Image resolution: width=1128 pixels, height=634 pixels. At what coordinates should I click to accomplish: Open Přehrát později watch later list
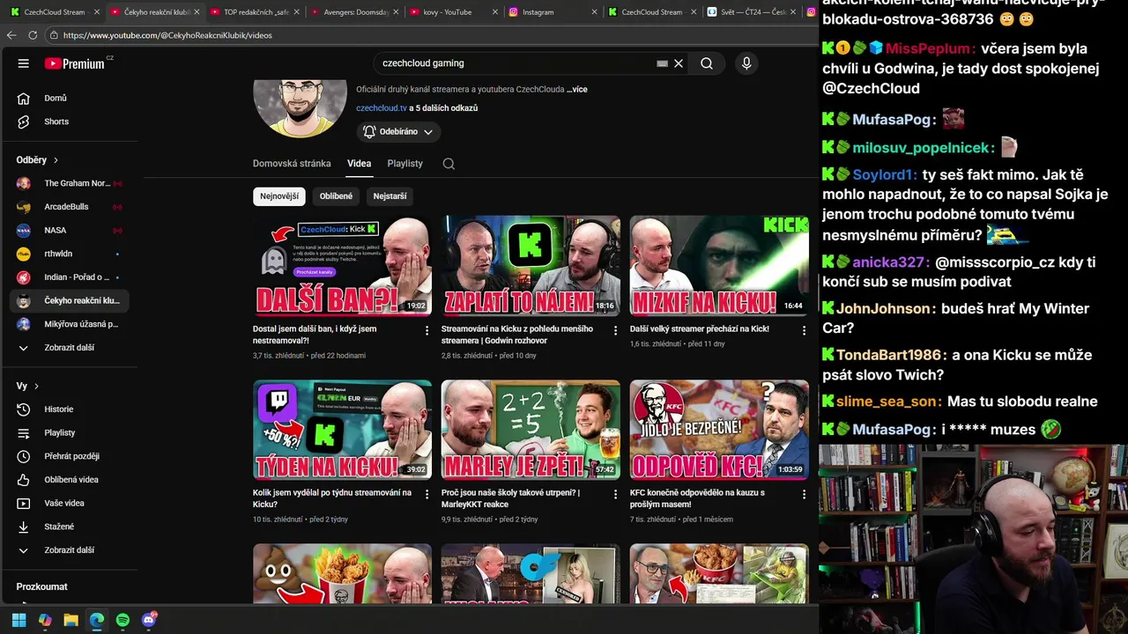70,456
